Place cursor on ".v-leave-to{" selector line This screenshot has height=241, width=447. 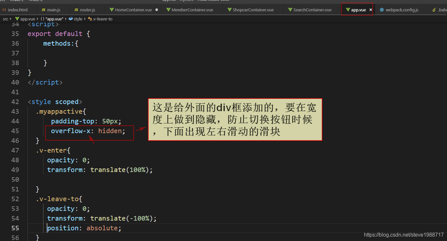[x=59, y=199]
